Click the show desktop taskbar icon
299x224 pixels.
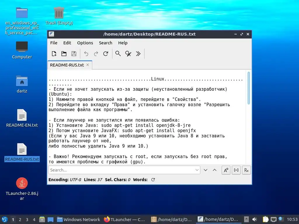coord(51,219)
